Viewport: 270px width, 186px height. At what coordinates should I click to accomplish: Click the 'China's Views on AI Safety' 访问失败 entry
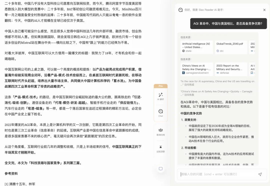216,93
